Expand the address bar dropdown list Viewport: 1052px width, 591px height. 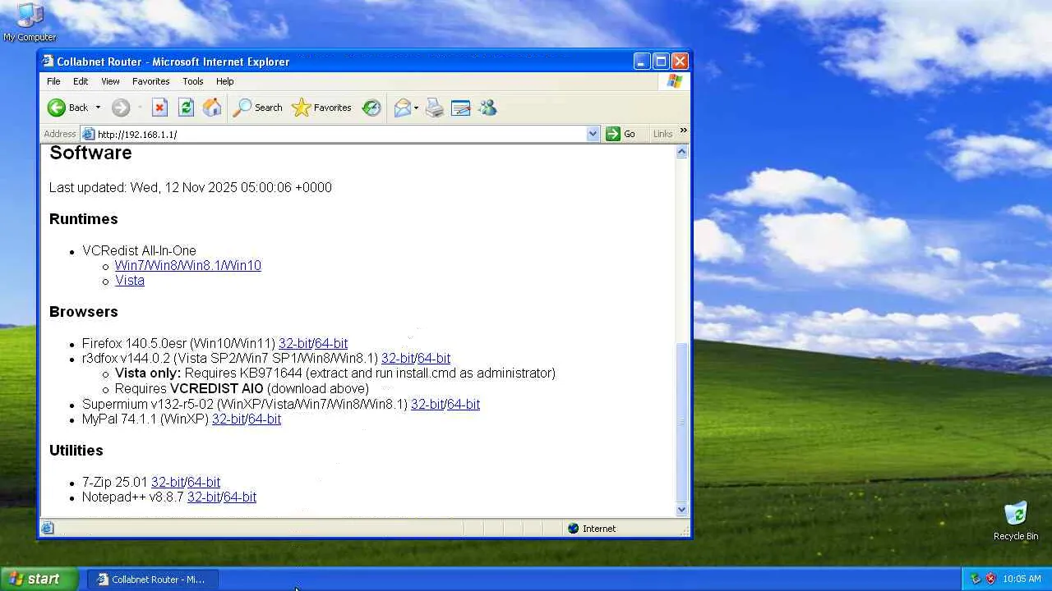(593, 134)
